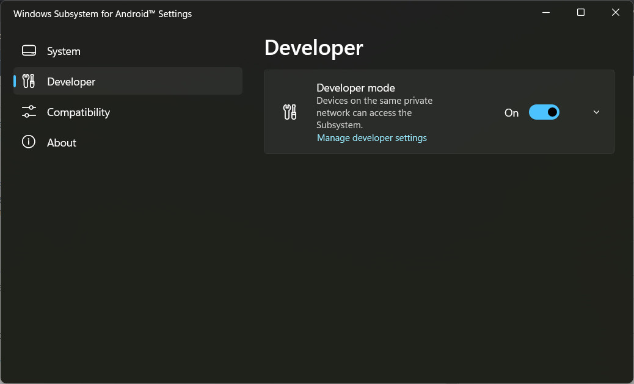Click the About info icon

[x=29, y=142]
